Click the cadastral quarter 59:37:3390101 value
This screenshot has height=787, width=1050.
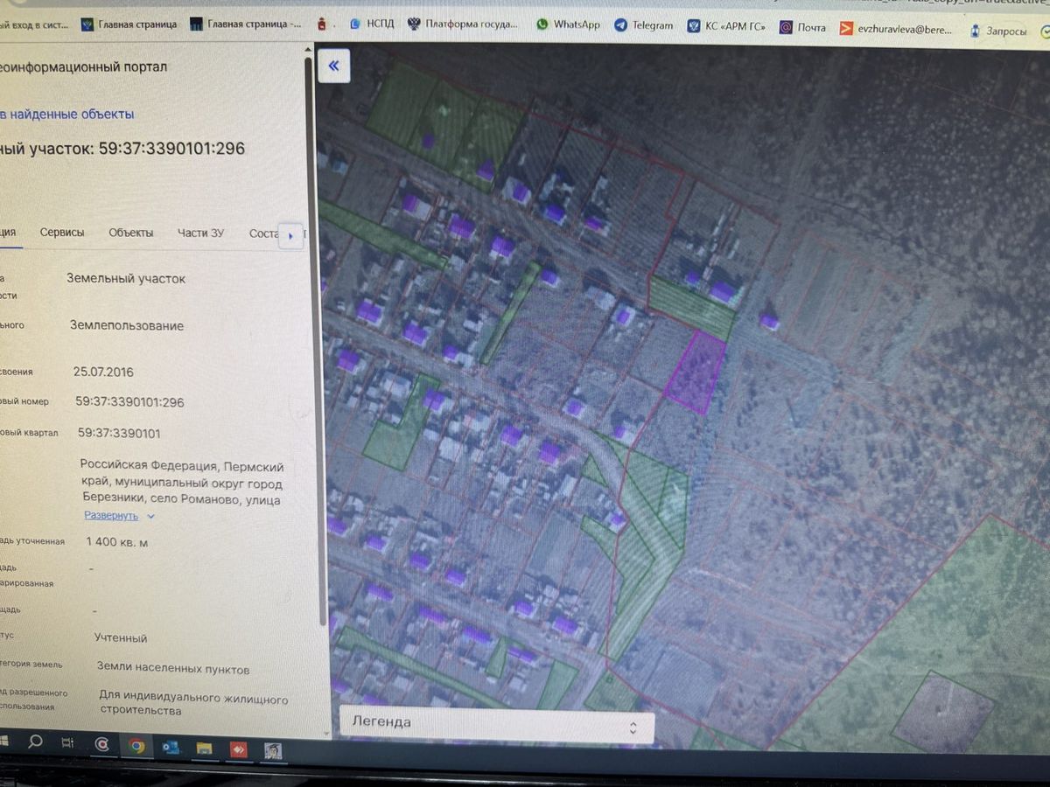[119, 433]
